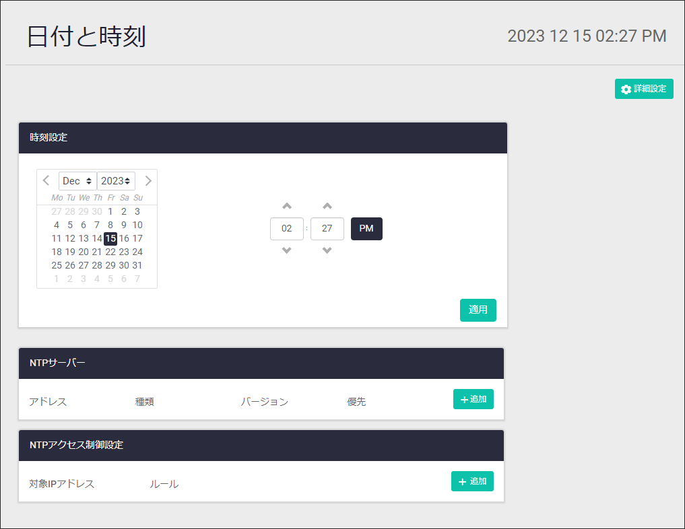Select December 18 in calendar
The height and width of the screenshot is (529, 685).
(57, 252)
